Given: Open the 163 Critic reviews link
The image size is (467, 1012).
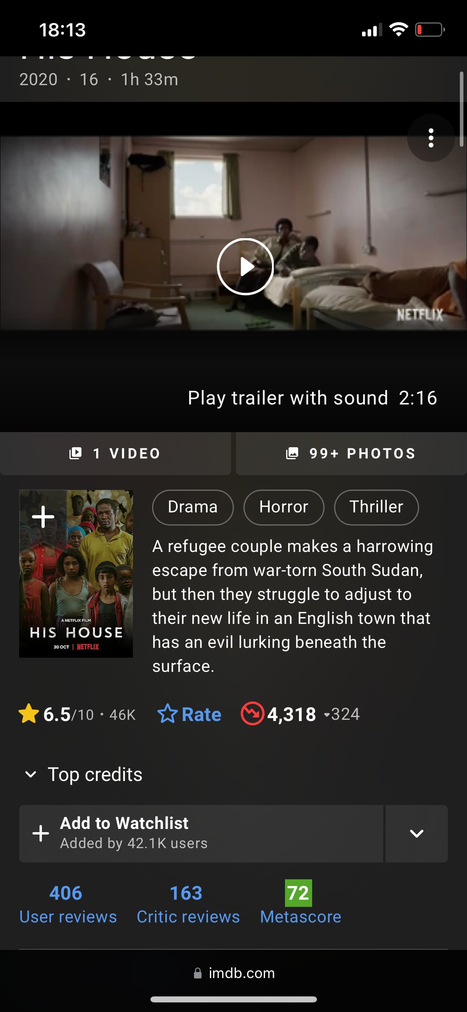Looking at the screenshot, I should pyautogui.click(x=188, y=905).
